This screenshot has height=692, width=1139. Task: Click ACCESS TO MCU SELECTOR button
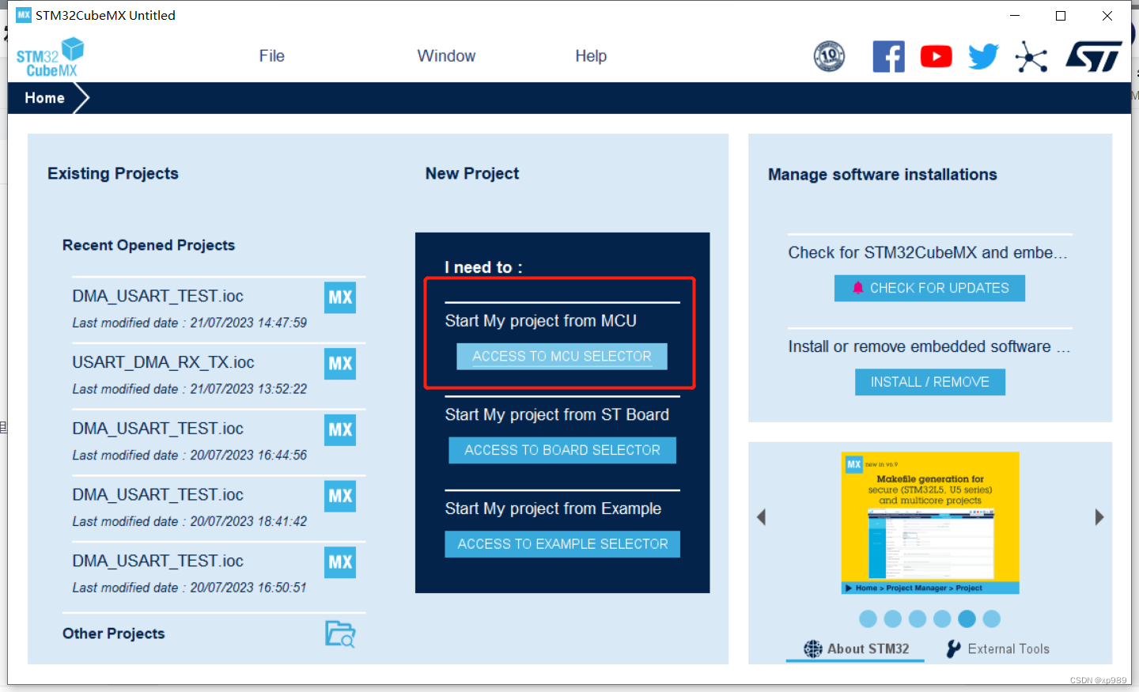point(562,356)
